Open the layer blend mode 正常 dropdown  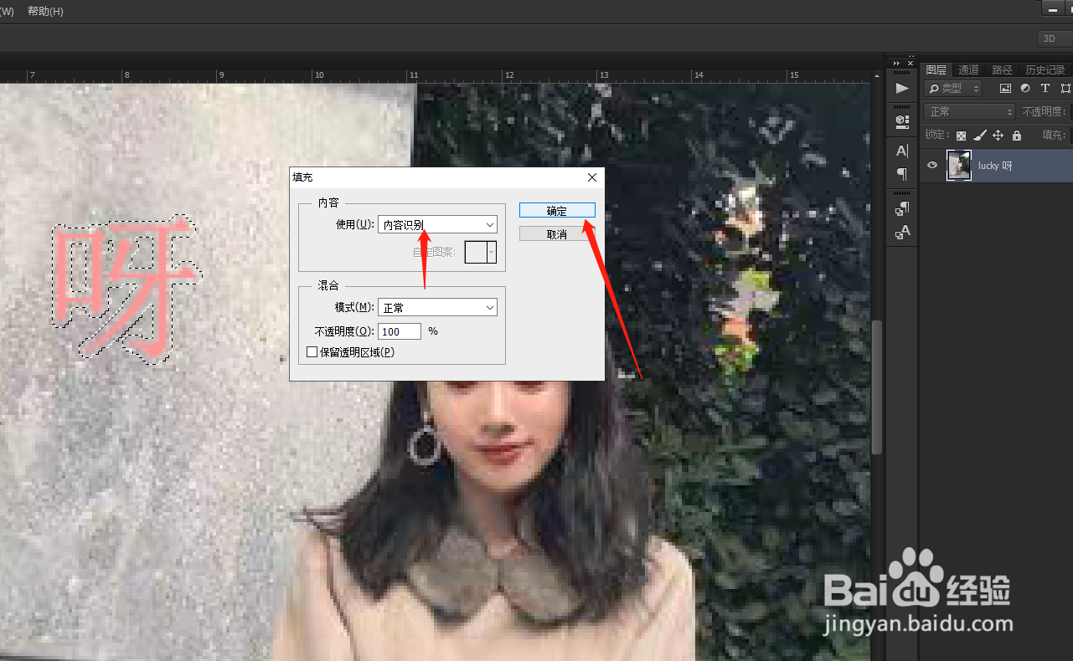(x=970, y=111)
